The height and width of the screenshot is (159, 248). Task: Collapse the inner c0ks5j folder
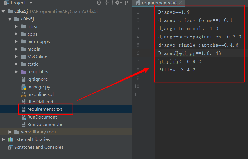pos(10,19)
